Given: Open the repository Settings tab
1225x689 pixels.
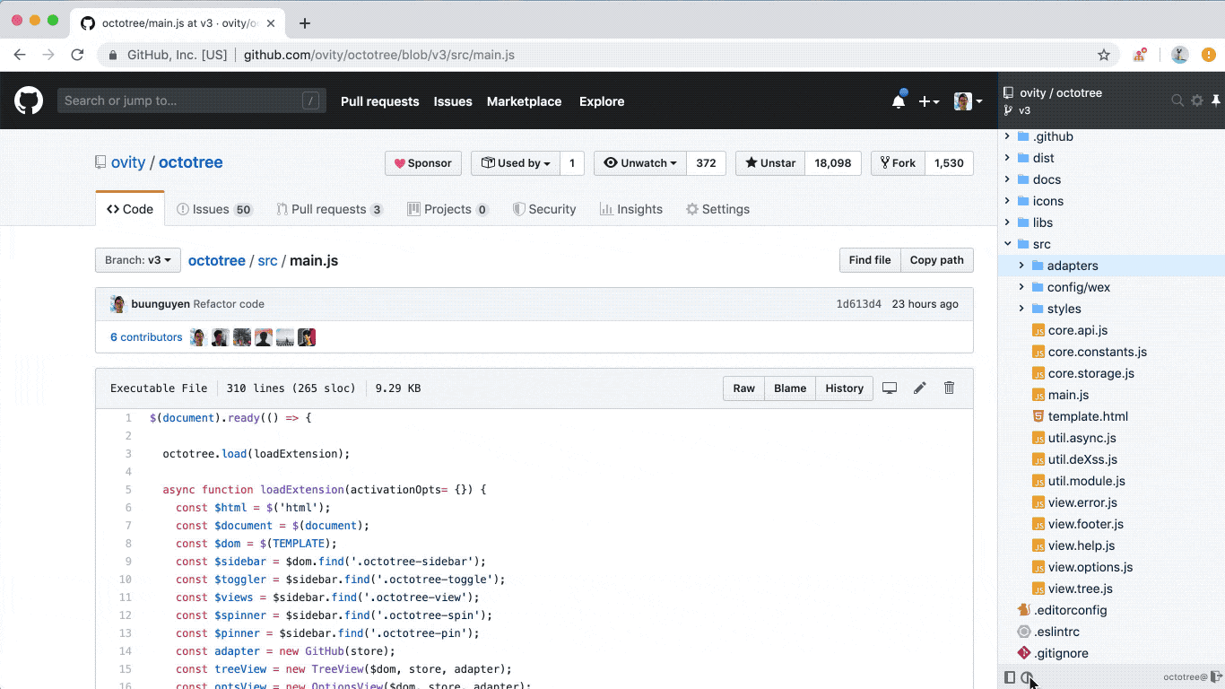Looking at the screenshot, I should point(717,209).
